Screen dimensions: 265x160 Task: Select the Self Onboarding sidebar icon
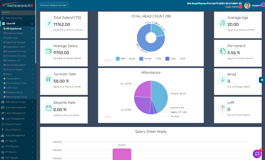click(3, 18)
